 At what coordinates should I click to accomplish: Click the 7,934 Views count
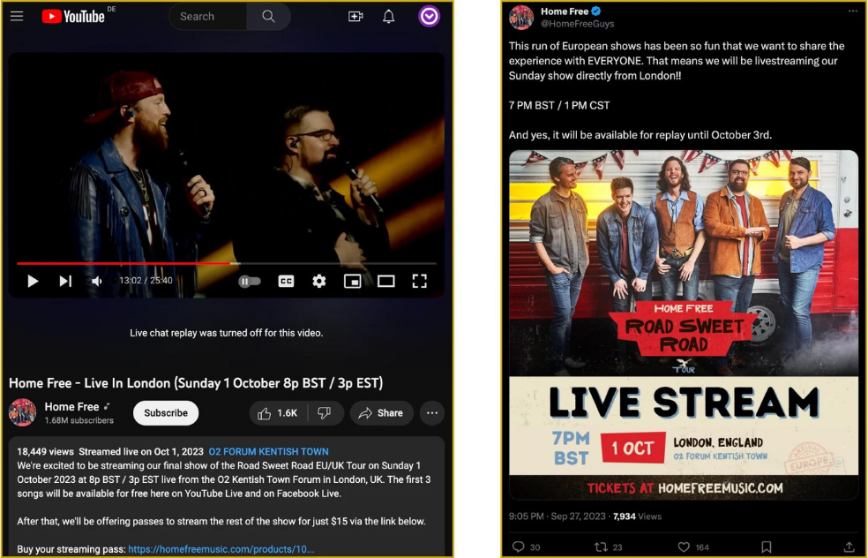click(x=637, y=517)
